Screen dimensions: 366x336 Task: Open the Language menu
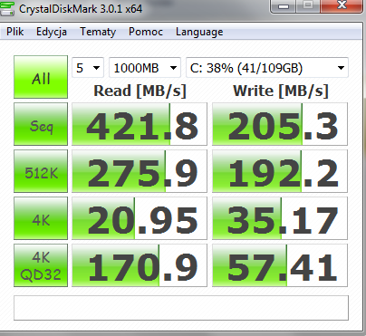pos(199,32)
